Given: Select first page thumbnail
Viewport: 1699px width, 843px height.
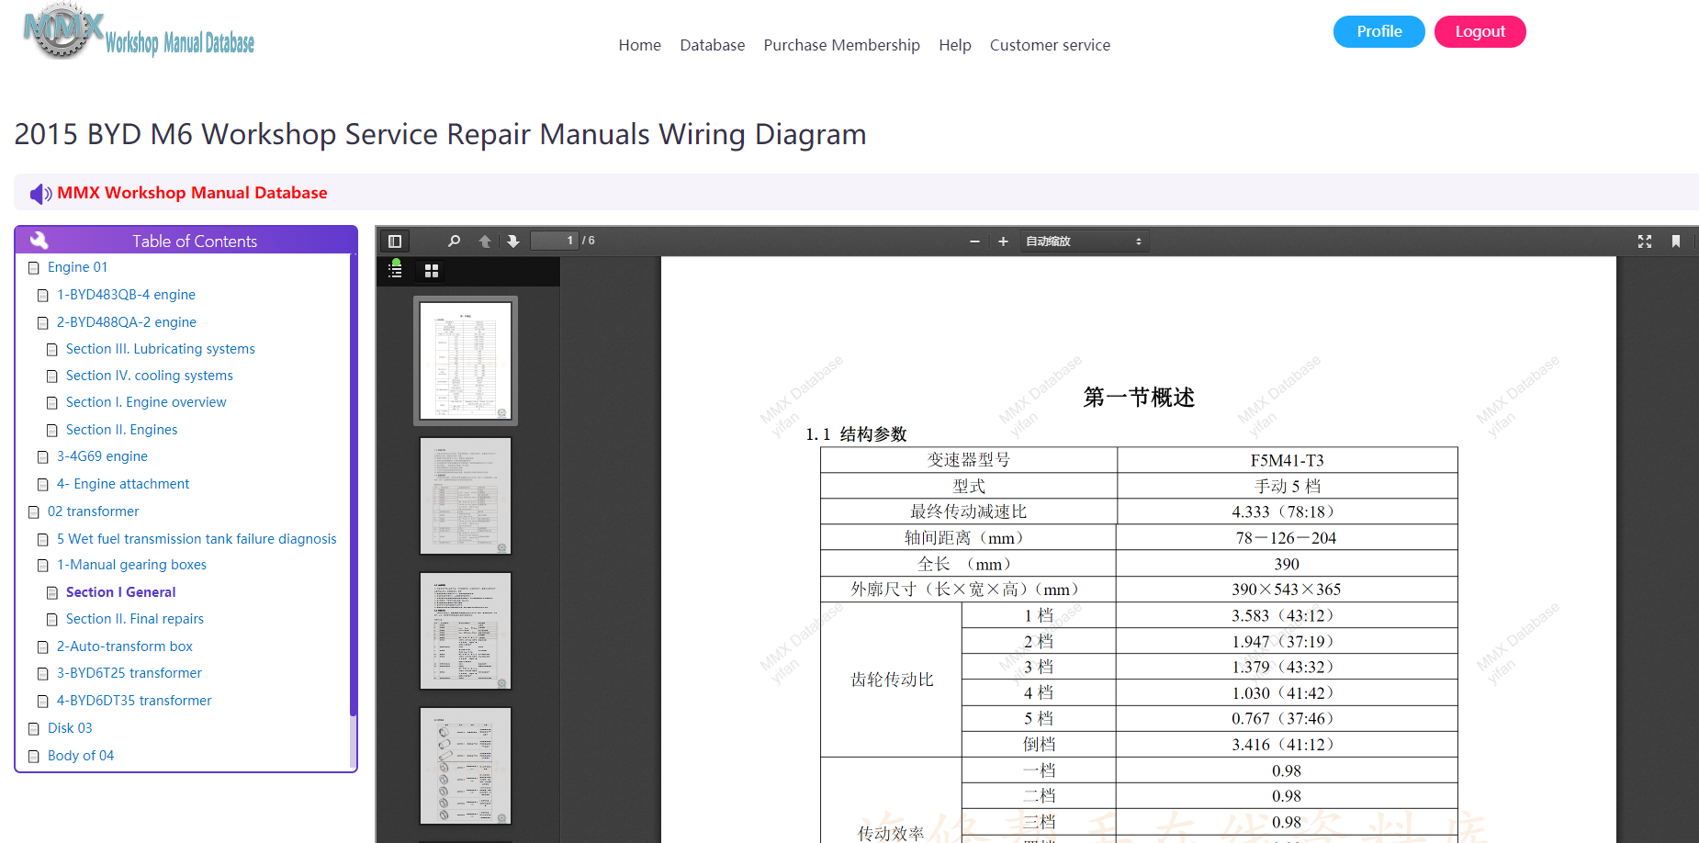Looking at the screenshot, I should click(466, 361).
